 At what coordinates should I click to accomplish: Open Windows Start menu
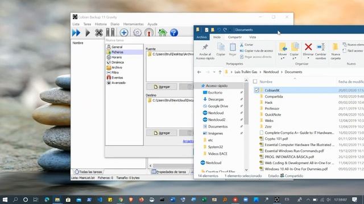[5, 199]
